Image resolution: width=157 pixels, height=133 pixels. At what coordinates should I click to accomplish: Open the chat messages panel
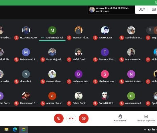154,10
